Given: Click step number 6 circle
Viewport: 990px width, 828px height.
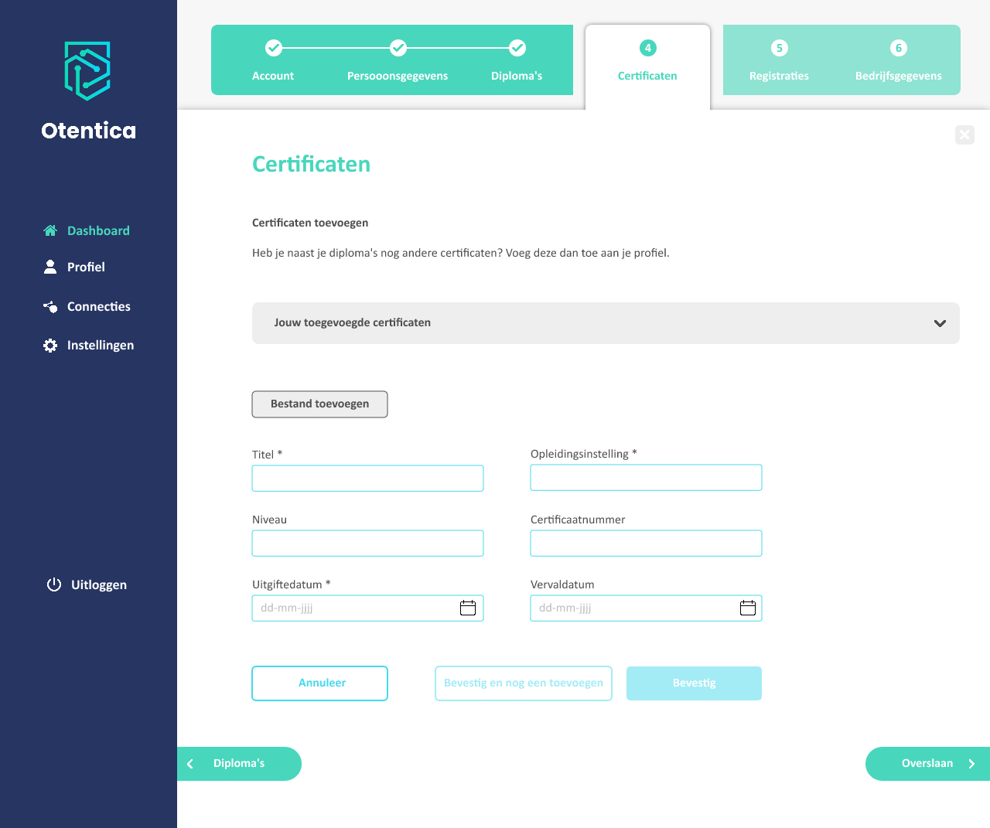Looking at the screenshot, I should pos(899,48).
